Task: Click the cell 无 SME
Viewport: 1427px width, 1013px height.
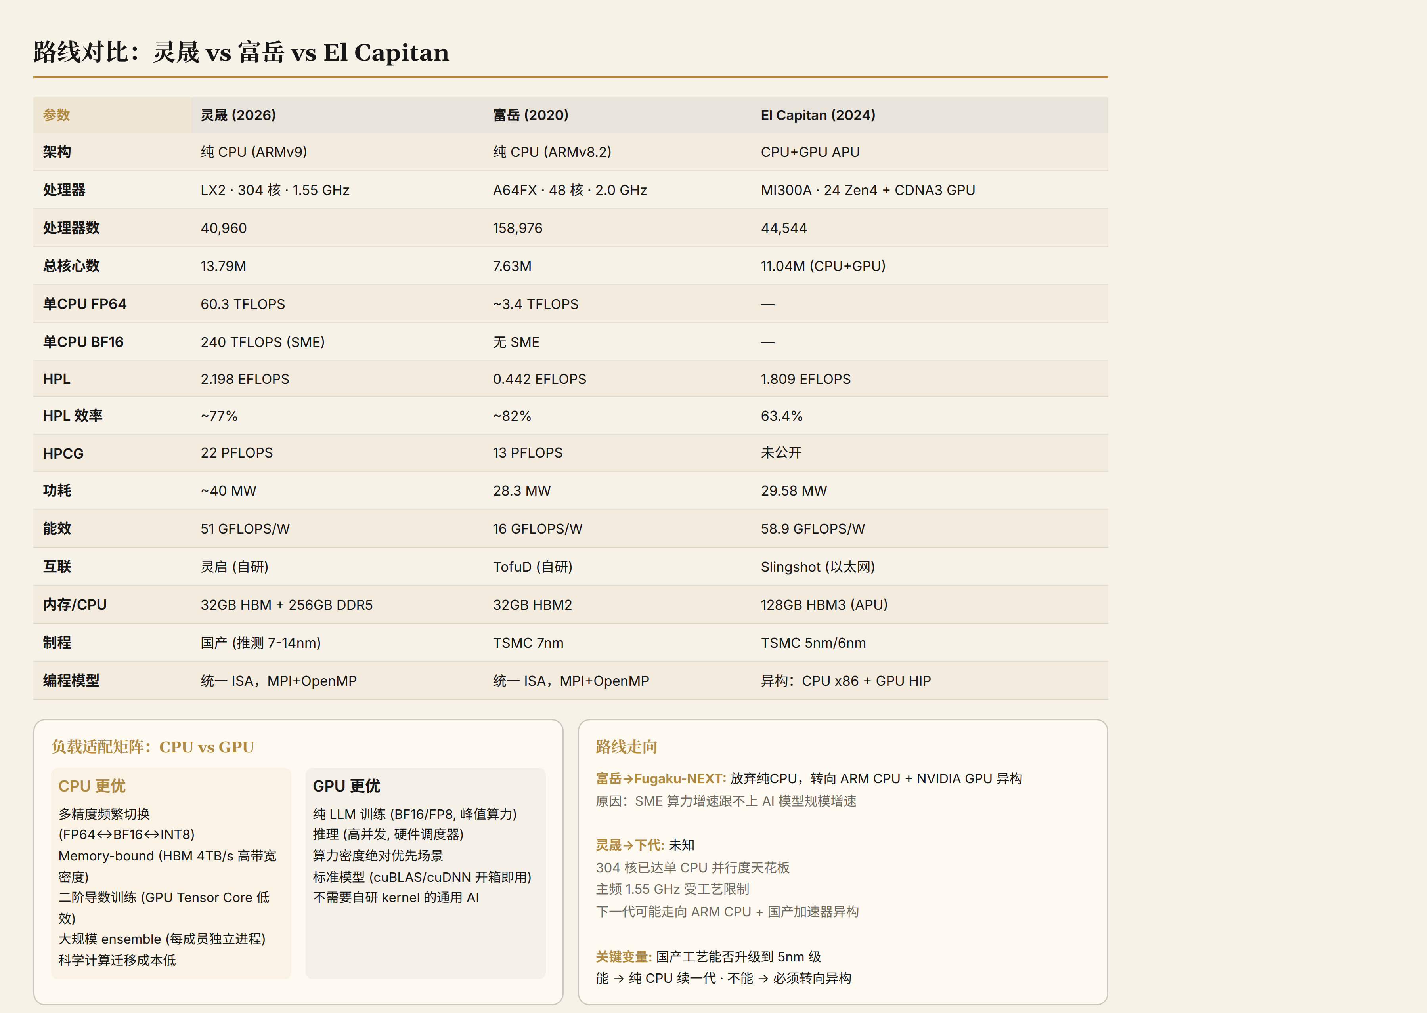Action: pyautogui.click(x=516, y=342)
